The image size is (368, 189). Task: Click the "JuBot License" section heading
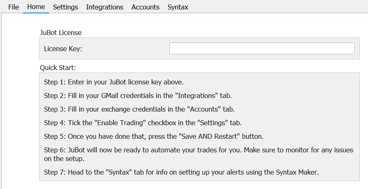pyautogui.click(x=61, y=33)
